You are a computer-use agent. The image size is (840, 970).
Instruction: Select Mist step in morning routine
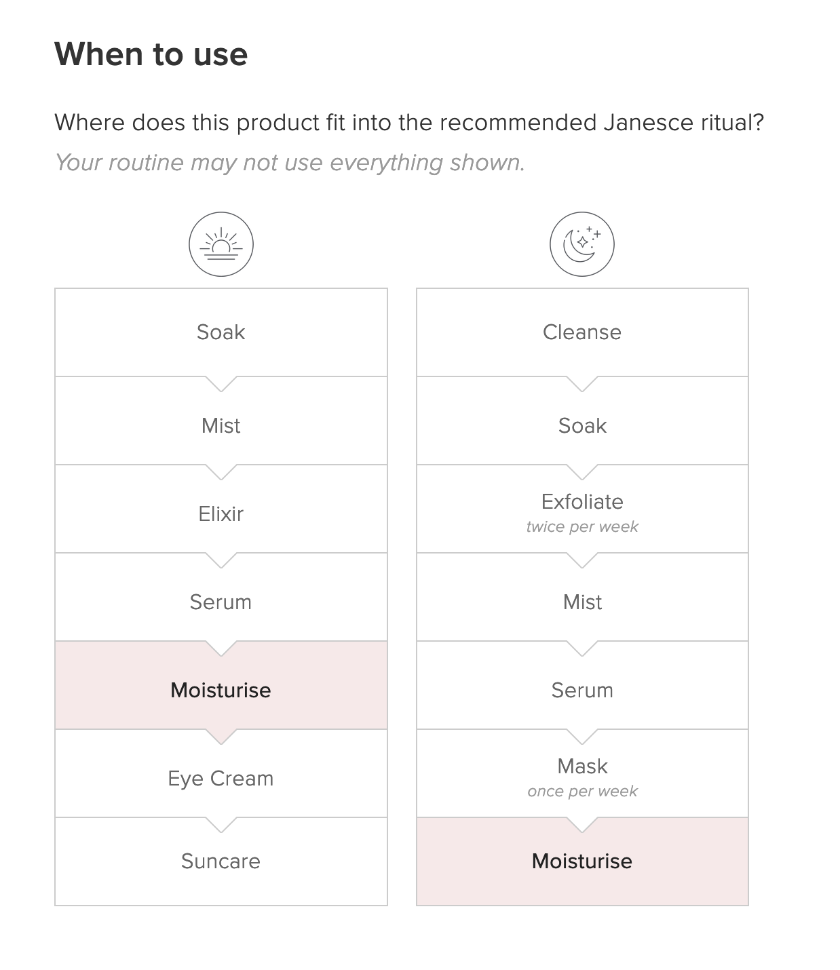point(221,425)
